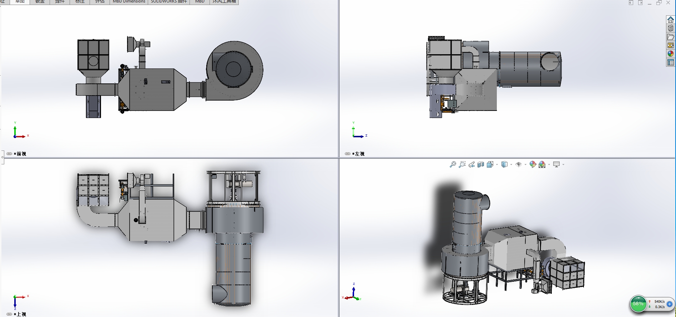The height and width of the screenshot is (317, 676).
Task: Click the *前视 view label
Action: point(20,154)
